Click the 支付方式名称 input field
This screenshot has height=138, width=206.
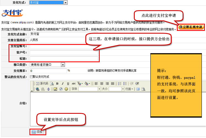point(64,34)
